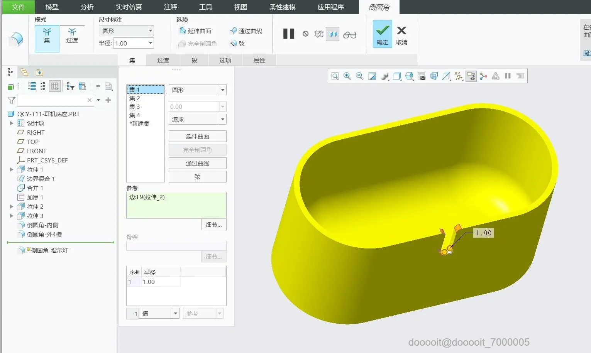
Task: Open the rendering options icon
Action: [384, 76]
